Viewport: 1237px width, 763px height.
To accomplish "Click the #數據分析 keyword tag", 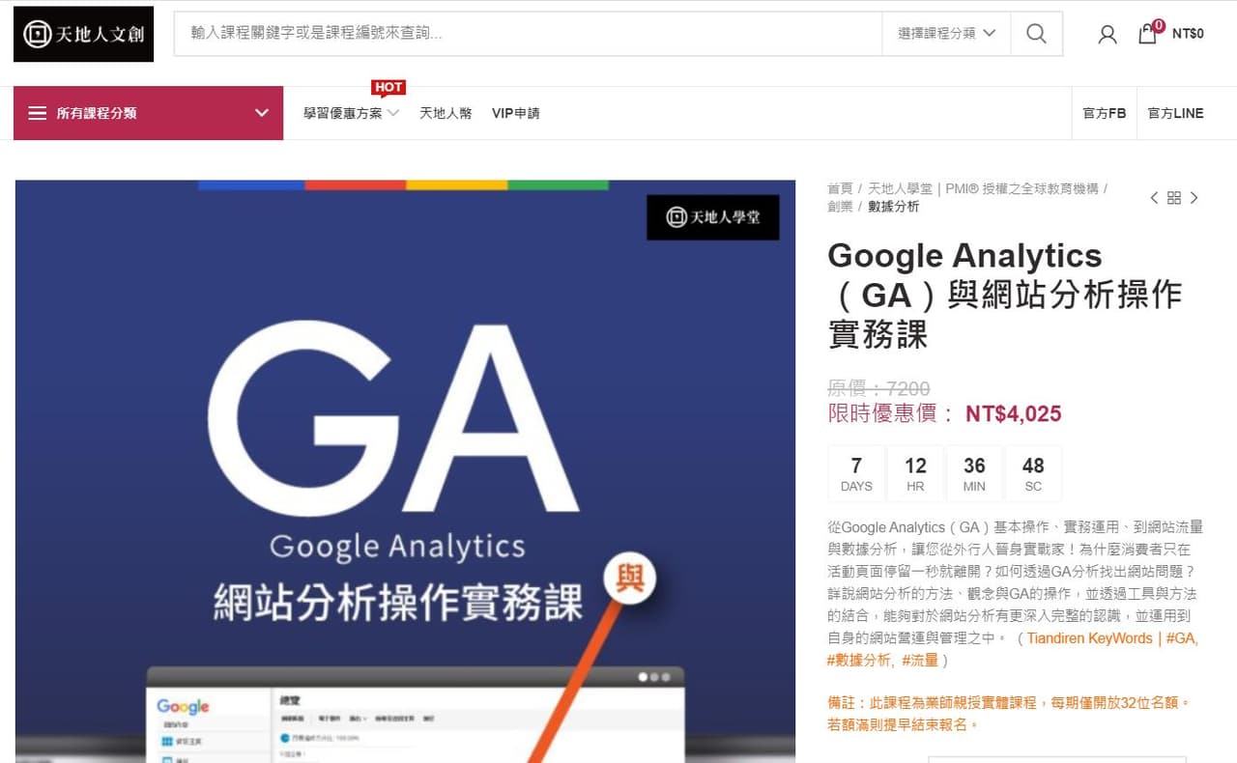I will 859,661.
